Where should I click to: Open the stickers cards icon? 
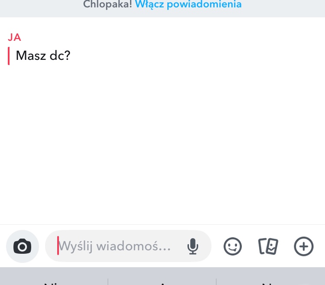click(x=268, y=246)
